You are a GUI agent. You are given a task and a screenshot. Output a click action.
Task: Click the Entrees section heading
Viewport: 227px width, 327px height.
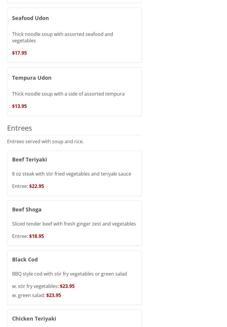point(19,128)
